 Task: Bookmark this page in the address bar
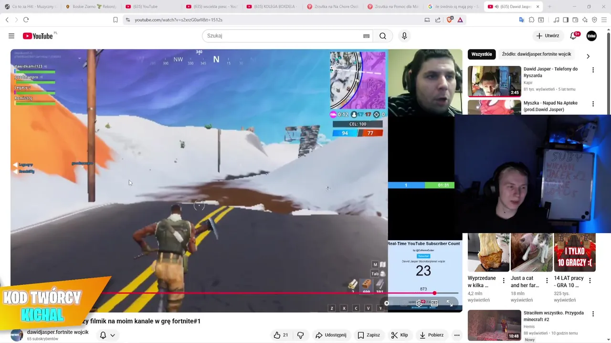(x=115, y=20)
